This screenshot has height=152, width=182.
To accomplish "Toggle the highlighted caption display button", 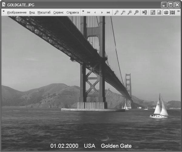I will [166, 12].
